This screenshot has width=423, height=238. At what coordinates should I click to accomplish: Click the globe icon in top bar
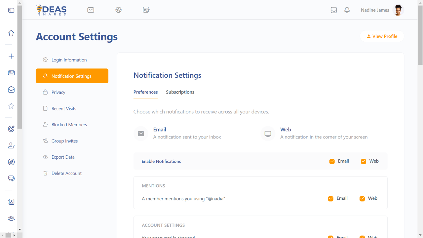119,10
